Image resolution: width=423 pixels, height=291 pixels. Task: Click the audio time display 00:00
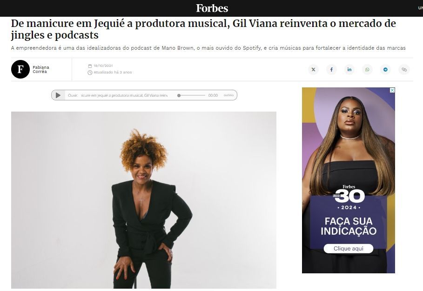click(x=213, y=95)
